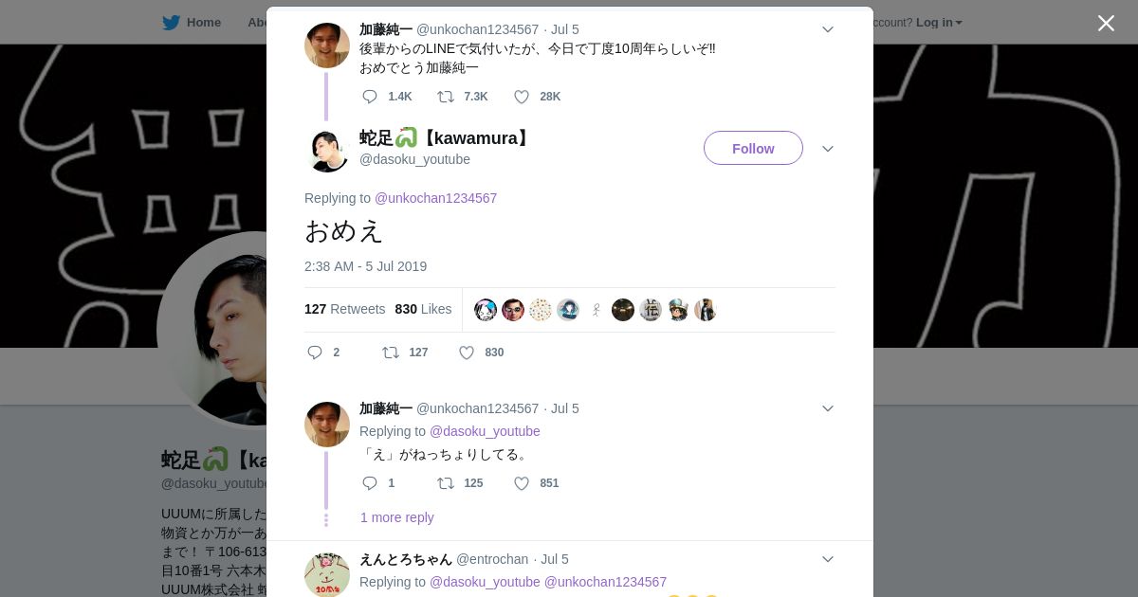Open first liker avatar in likes row
1138x597 pixels.
coord(486,310)
